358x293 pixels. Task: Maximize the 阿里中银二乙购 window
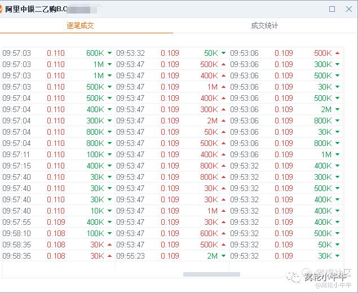pos(332,9)
